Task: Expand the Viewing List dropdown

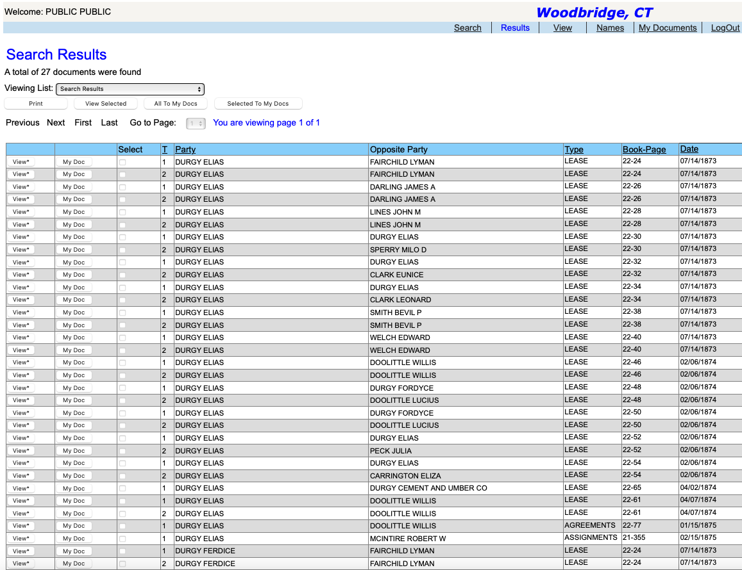Action: coord(130,89)
